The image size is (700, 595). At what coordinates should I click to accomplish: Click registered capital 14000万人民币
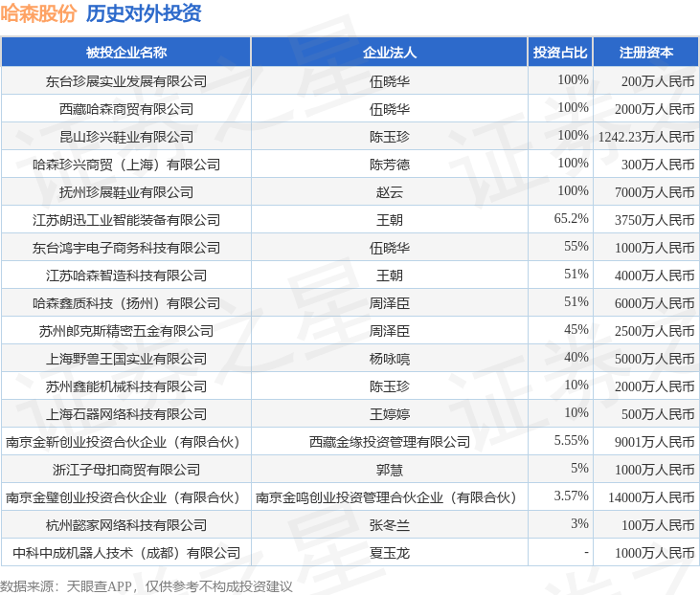[651, 497]
